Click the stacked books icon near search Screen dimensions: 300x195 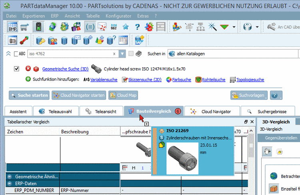(x=138, y=54)
